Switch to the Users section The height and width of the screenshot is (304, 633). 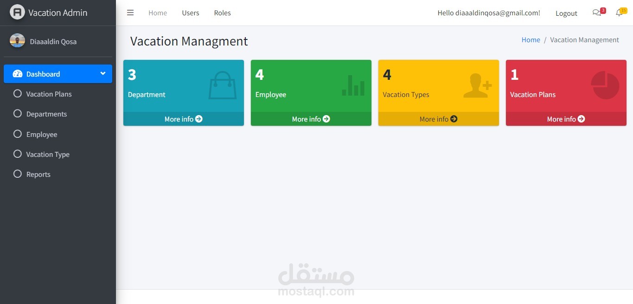(x=190, y=13)
